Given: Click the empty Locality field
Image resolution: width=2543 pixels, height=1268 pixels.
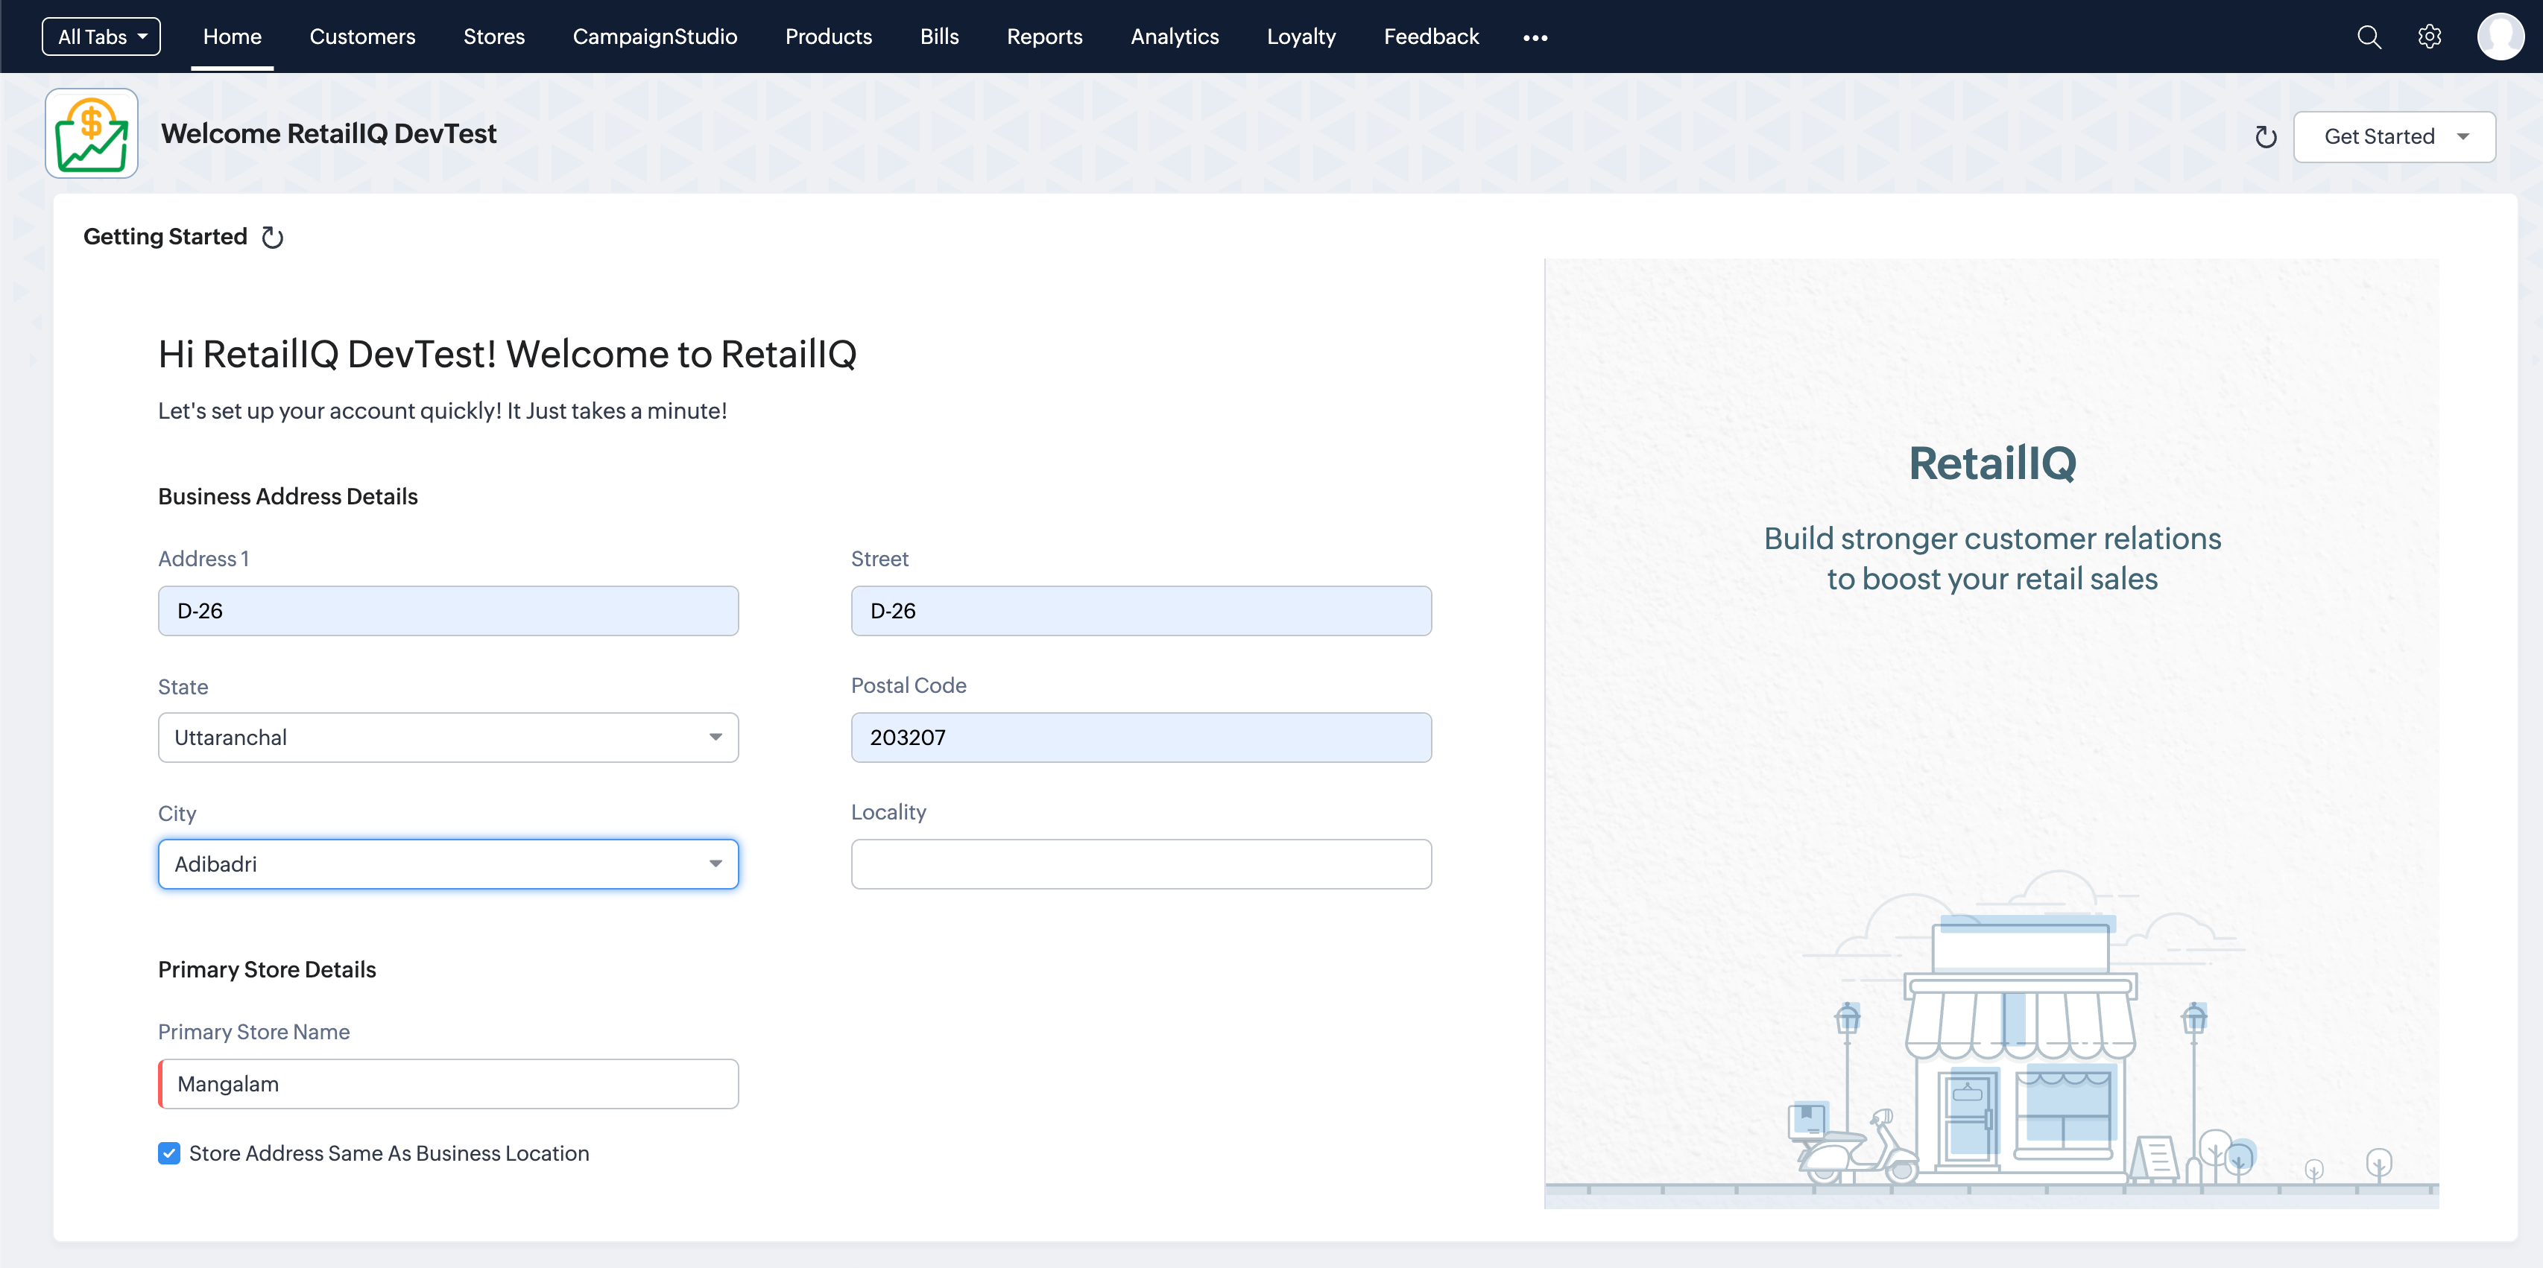Looking at the screenshot, I should coord(1141,864).
